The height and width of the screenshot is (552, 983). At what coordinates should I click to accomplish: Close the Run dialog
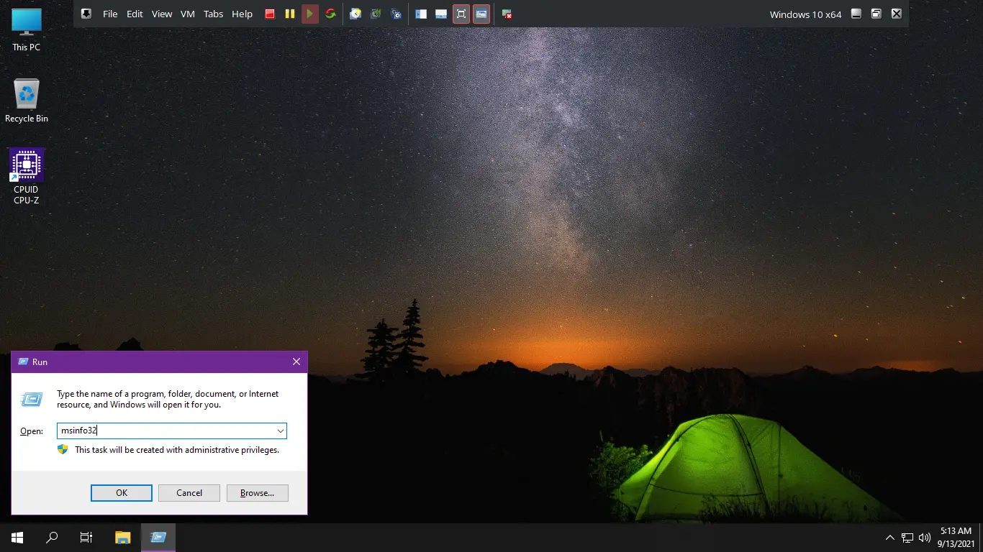(x=296, y=362)
